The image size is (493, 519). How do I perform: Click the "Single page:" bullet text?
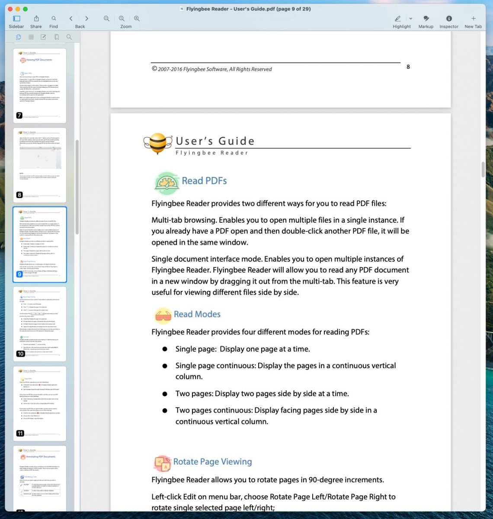(243, 349)
